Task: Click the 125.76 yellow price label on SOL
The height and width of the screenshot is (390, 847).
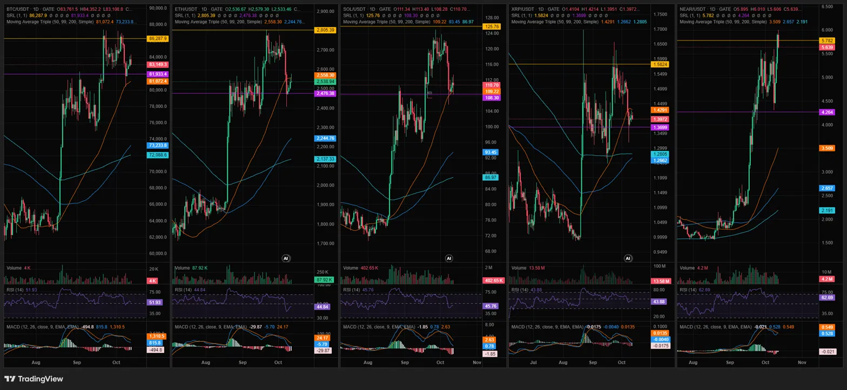Action: coord(492,26)
